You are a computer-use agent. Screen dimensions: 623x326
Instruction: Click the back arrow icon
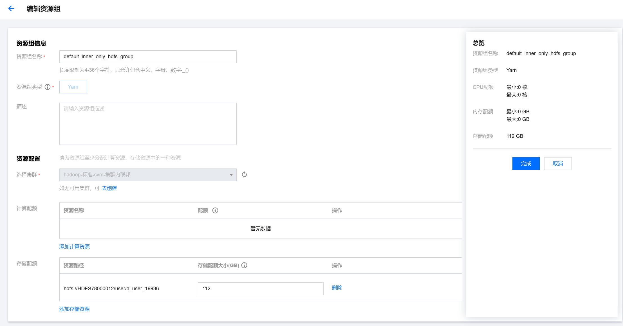(x=11, y=9)
